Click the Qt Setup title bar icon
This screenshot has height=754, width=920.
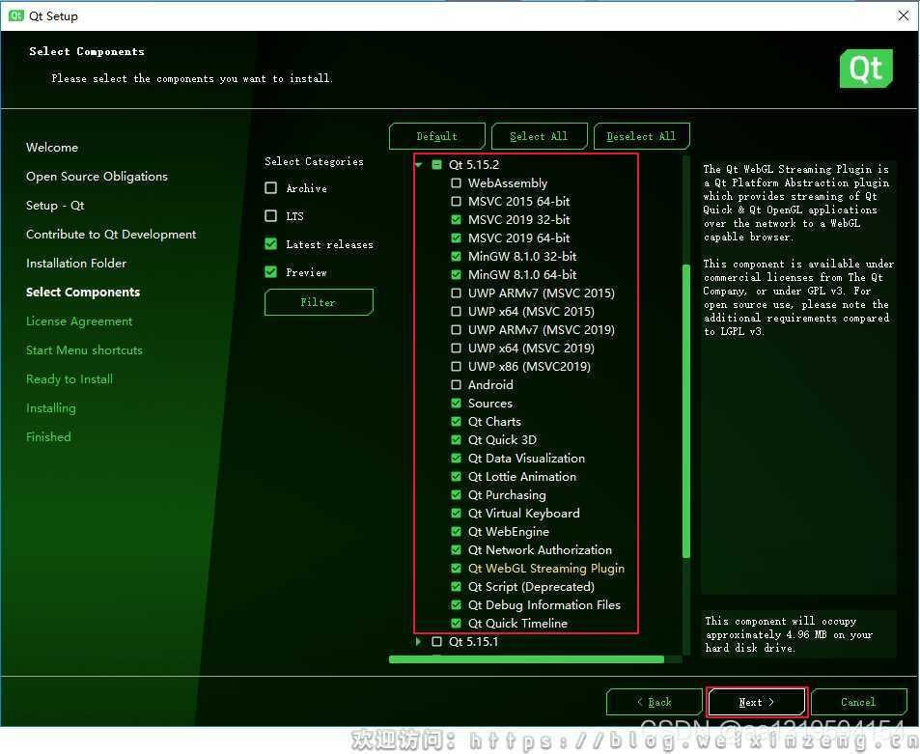click(15, 15)
